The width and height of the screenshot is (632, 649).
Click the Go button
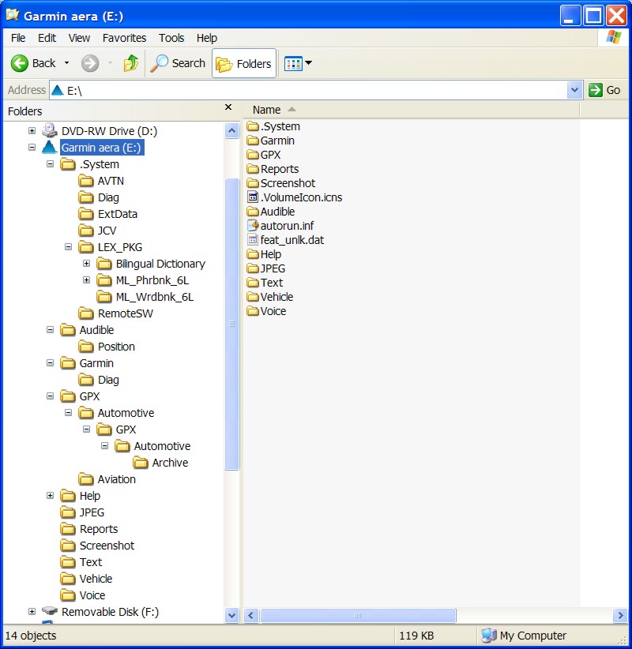pos(604,90)
